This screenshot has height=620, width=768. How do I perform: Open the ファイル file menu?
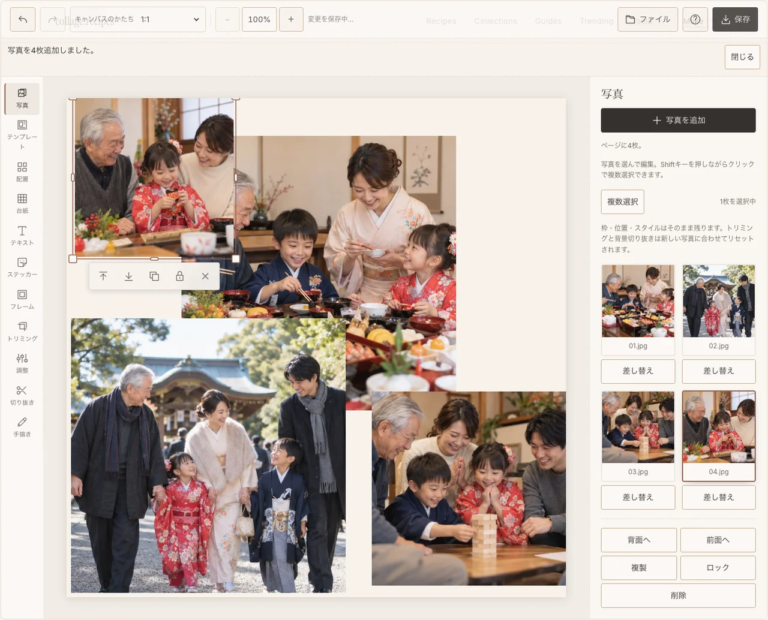pos(648,19)
